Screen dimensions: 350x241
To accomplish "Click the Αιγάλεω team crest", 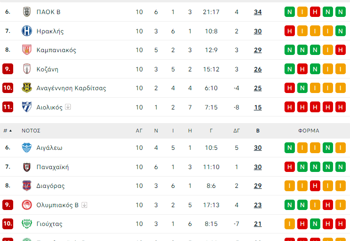I will pyautogui.click(x=26, y=148).
